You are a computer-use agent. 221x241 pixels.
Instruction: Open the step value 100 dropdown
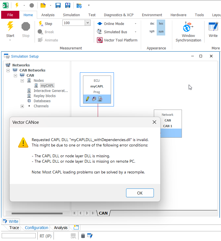[x=88, y=23]
